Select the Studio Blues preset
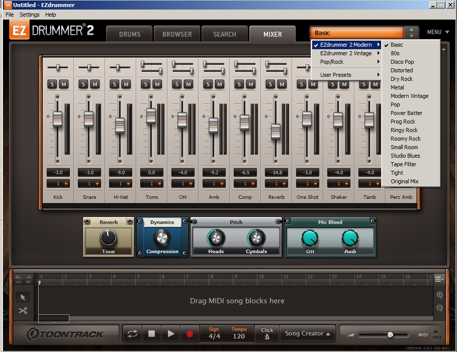 coord(411,156)
